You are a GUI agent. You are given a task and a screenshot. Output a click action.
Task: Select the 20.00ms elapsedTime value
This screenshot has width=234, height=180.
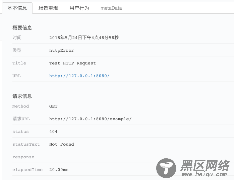pyautogui.click(x=59, y=170)
